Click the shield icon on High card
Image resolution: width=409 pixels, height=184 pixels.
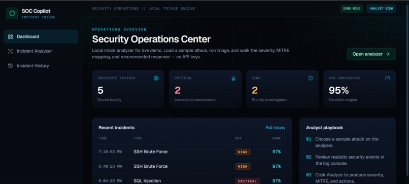point(311,78)
